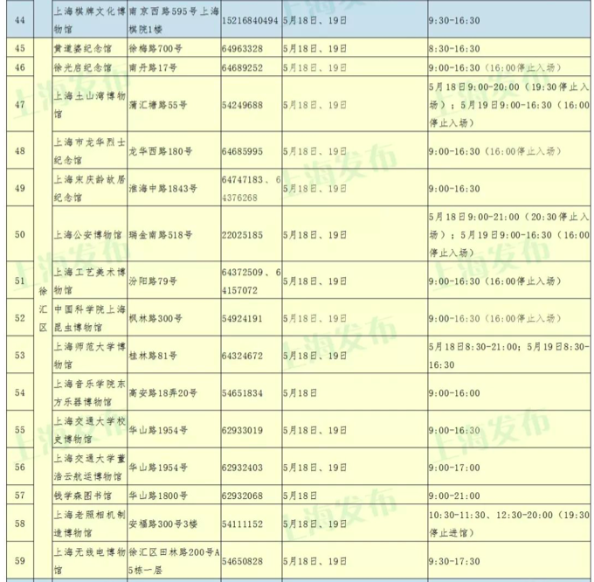This screenshot has width=594, height=582.
Task: Select the address 枫林路300号
Action: click(x=155, y=318)
